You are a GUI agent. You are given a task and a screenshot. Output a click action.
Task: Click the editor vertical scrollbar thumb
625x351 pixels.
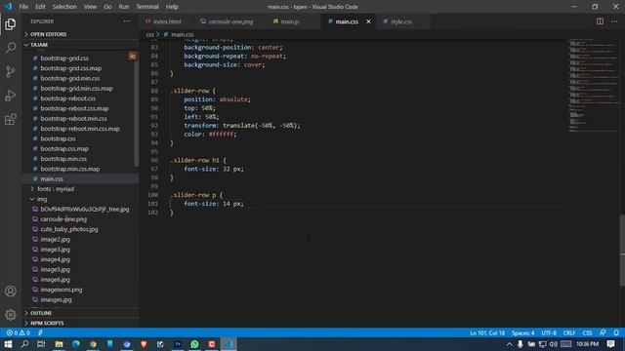[622, 251]
